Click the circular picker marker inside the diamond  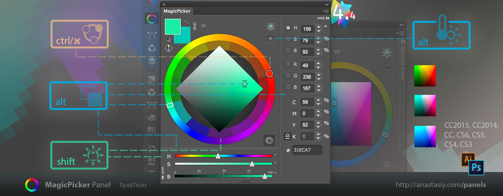[245, 84]
